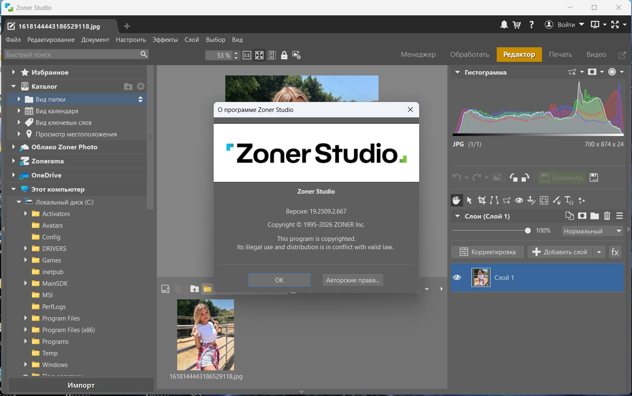Screen dimensions: 632x396
Task: Click the Импорт button
Action: (x=81, y=385)
